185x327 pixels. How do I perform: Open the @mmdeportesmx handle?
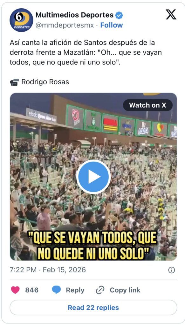tap(65, 25)
